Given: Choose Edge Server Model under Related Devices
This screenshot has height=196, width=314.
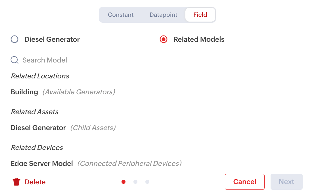Looking at the screenshot, I should [x=42, y=163].
